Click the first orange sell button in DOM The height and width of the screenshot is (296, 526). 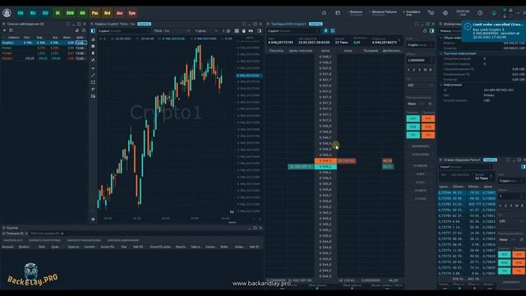point(427,118)
